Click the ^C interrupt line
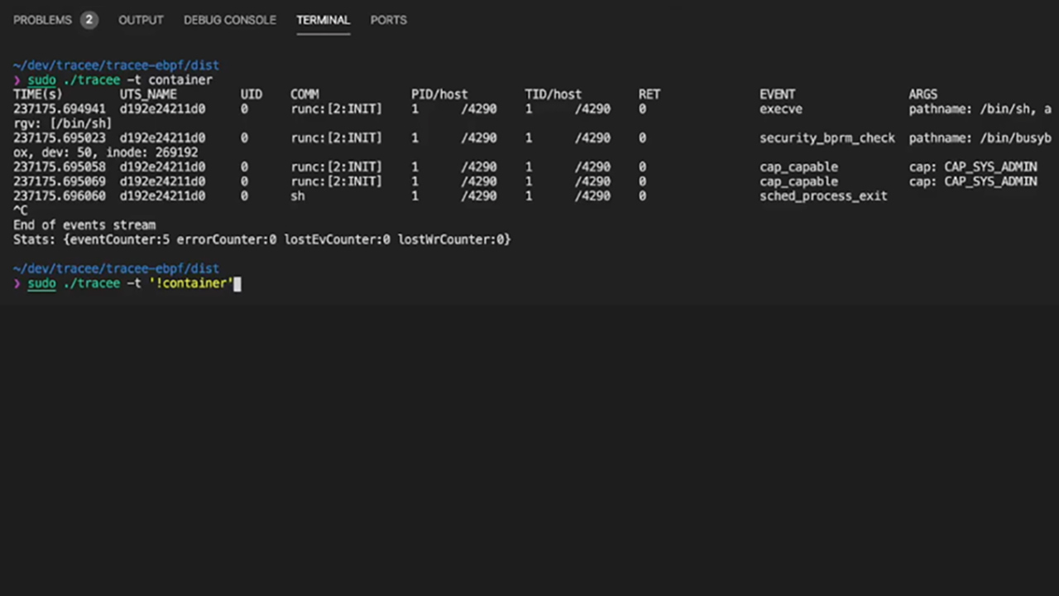Screen dimensions: 1059x596 [x=21, y=210]
